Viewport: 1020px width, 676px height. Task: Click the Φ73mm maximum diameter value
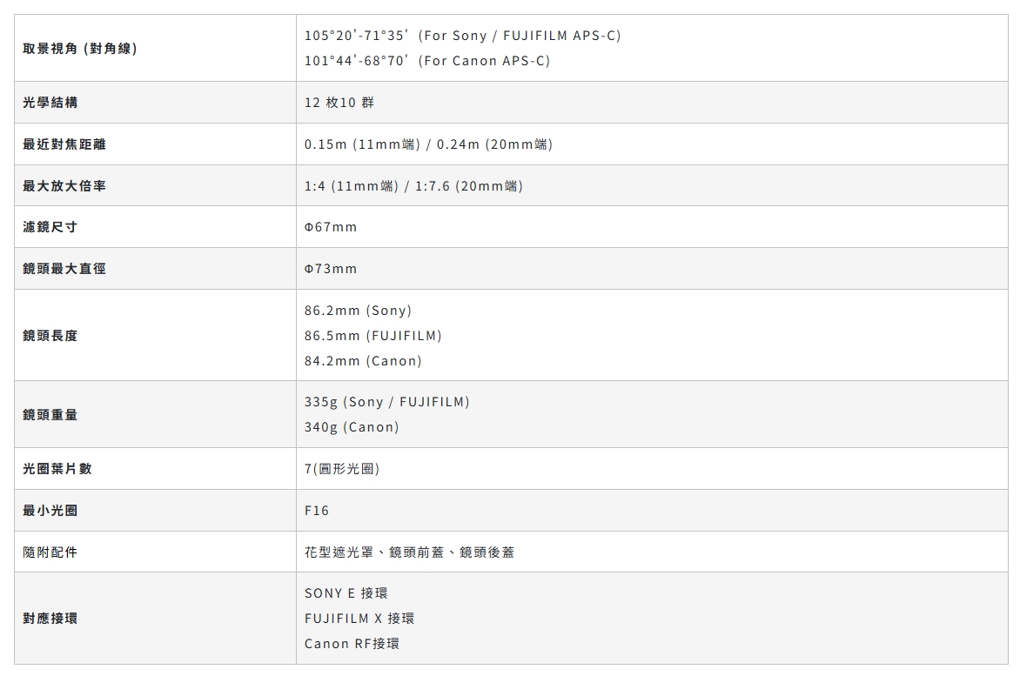(331, 269)
